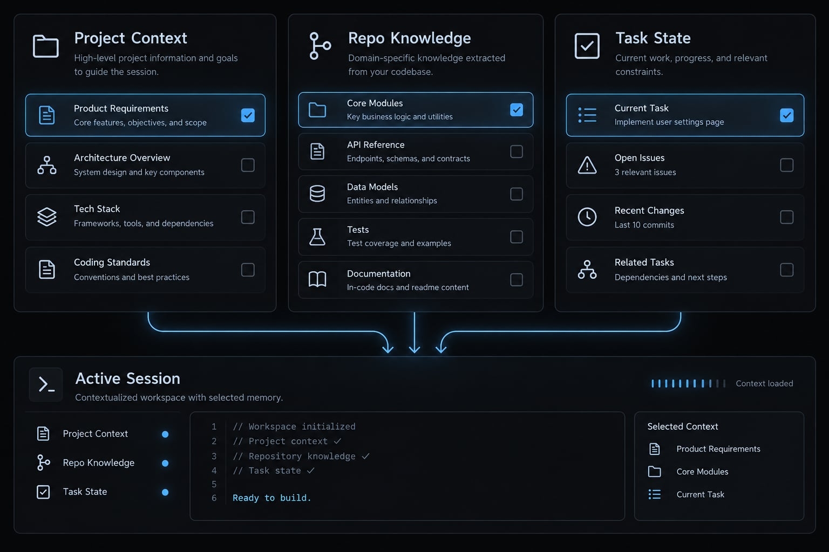829x552 pixels.
Task: Click the Active Session terminal prompt icon
Action: tap(46, 384)
